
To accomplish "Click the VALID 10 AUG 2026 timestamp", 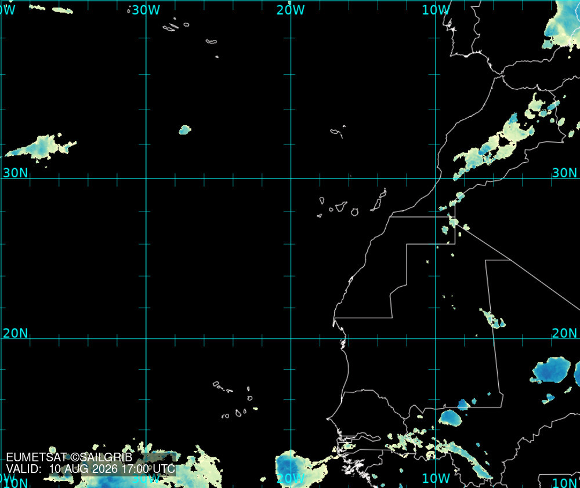I will tap(90, 469).
